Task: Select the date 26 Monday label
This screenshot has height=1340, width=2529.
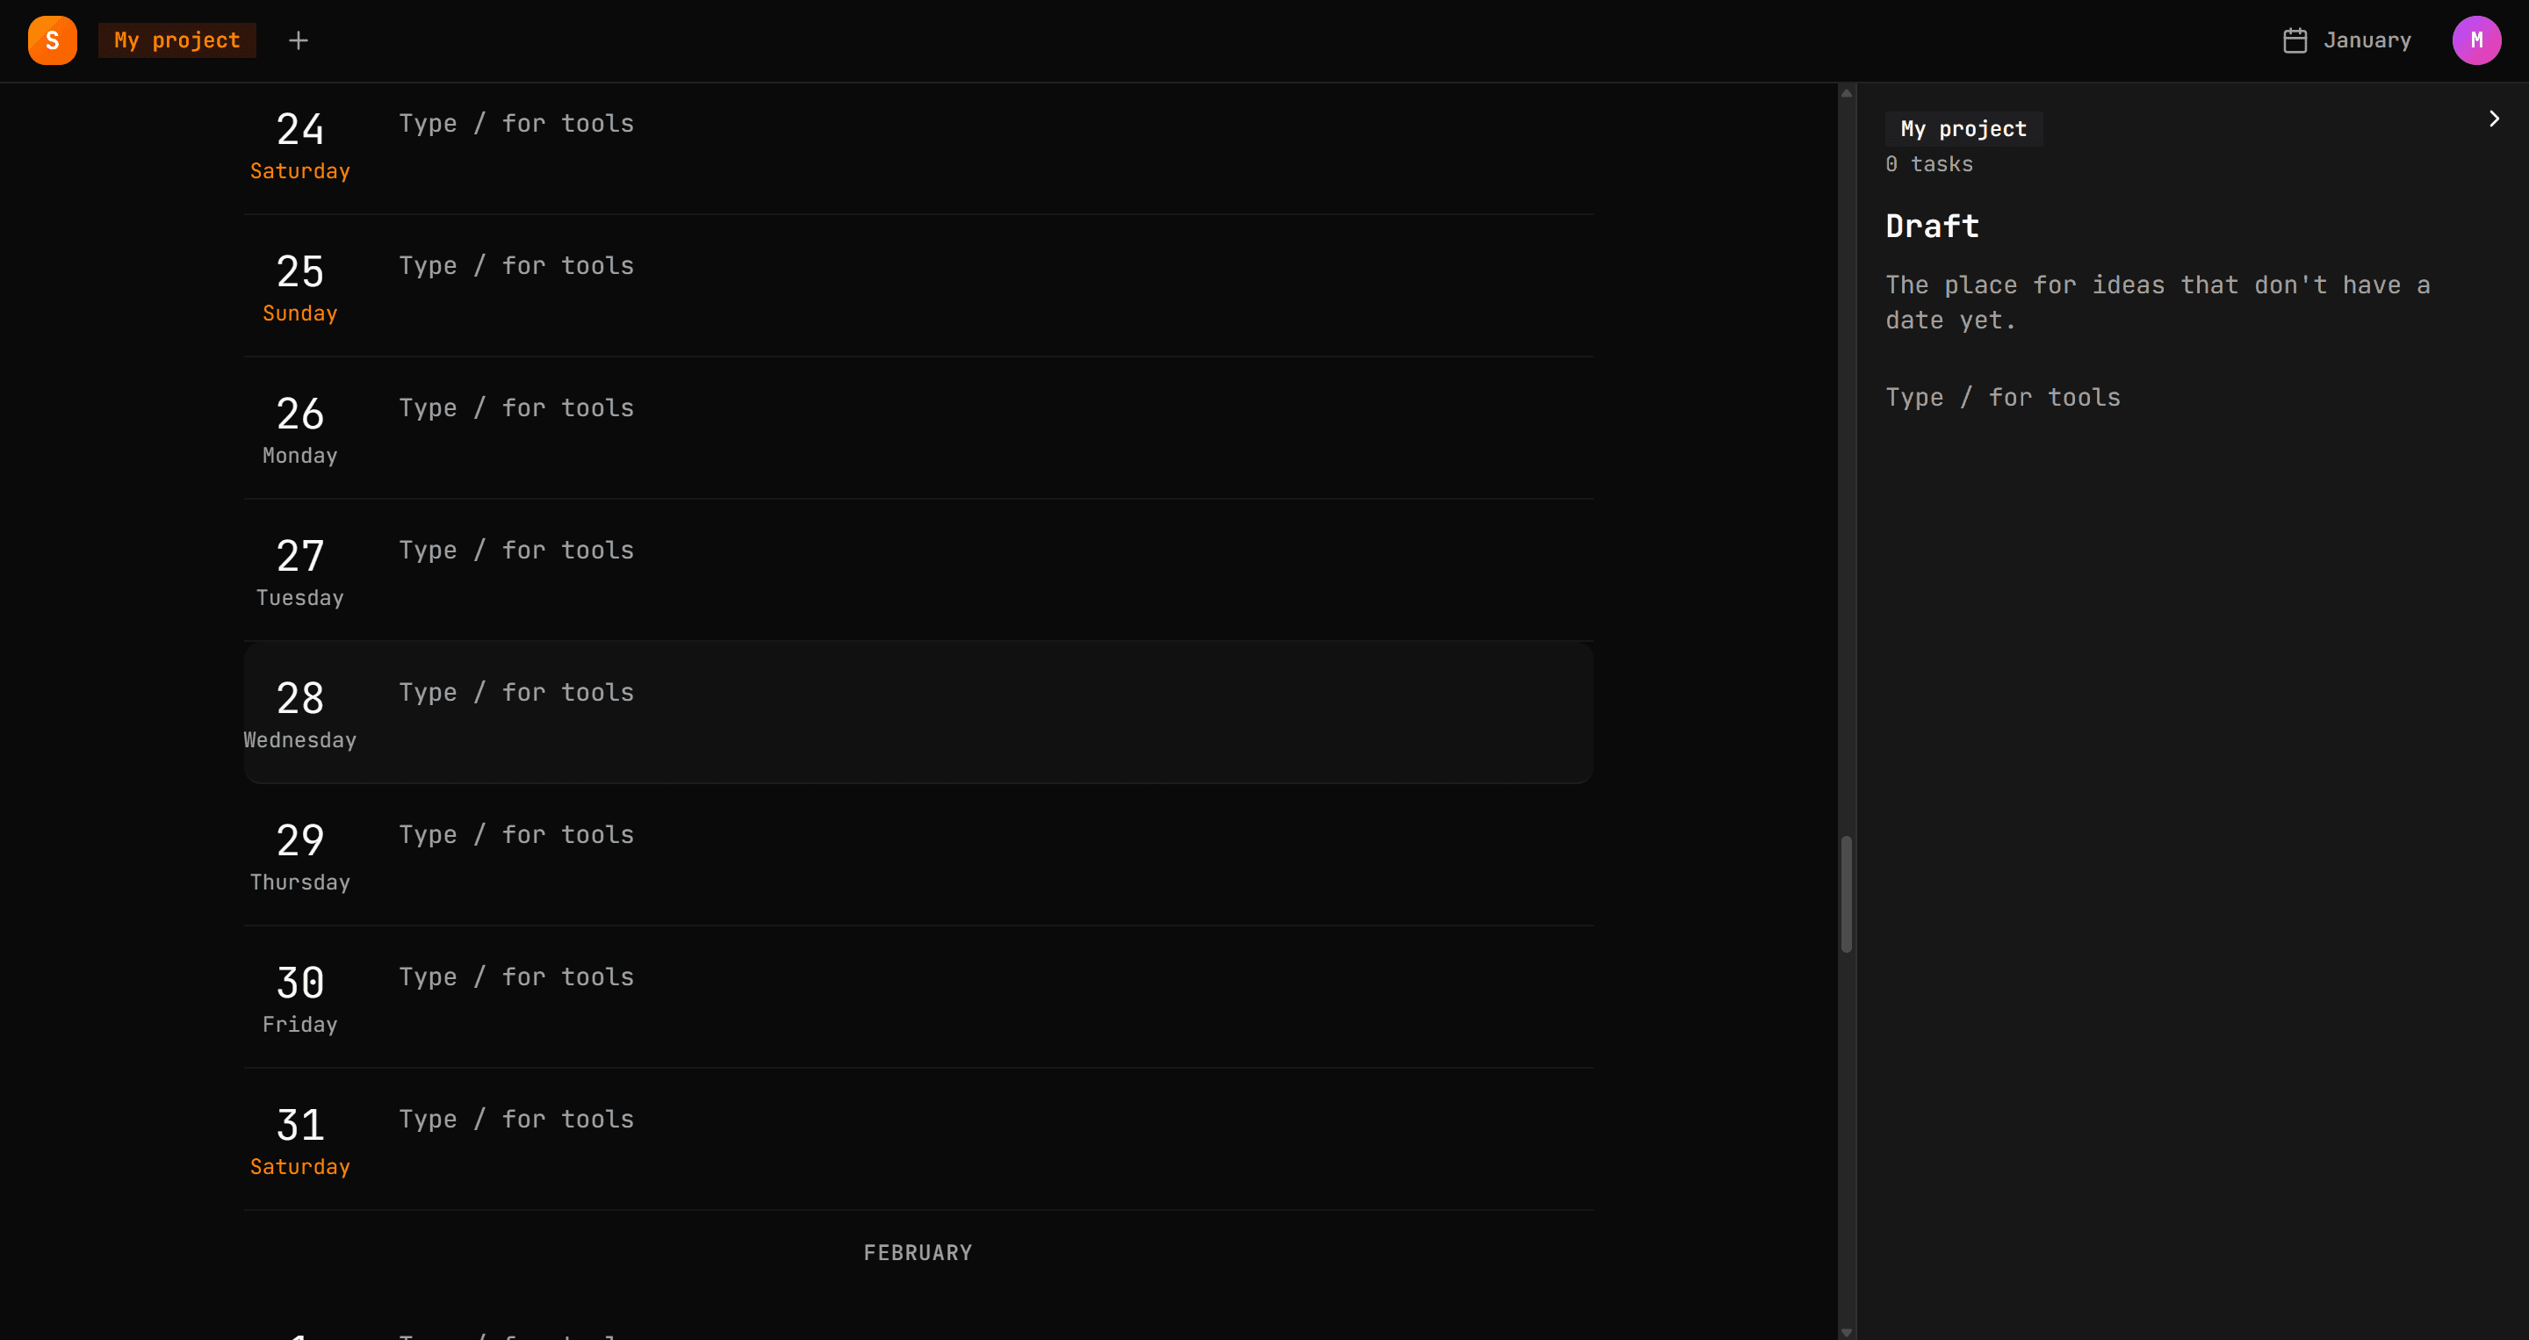Action: pos(299,430)
